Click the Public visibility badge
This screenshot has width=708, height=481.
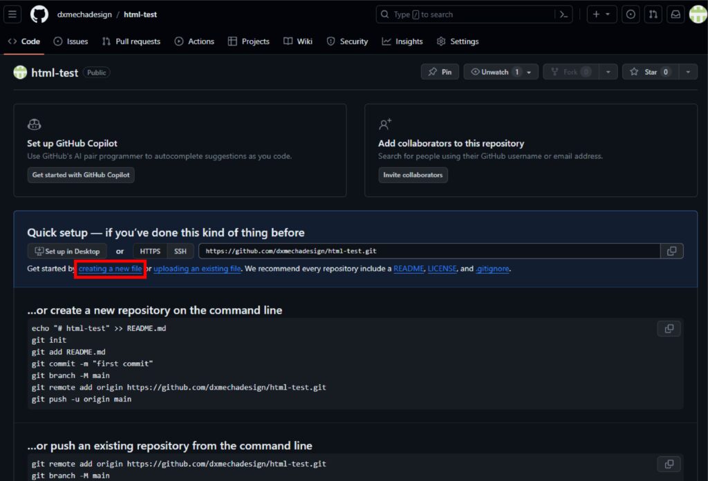pos(97,73)
